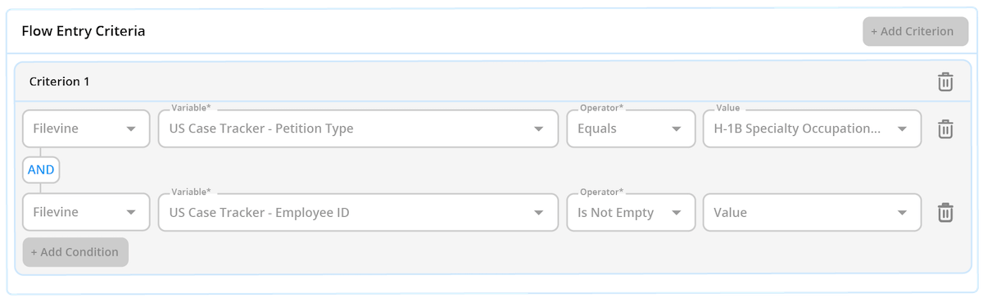Open the first row Filevine source dropdown
Viewport: 983px width, 307px height.
[x=86, y=129]
